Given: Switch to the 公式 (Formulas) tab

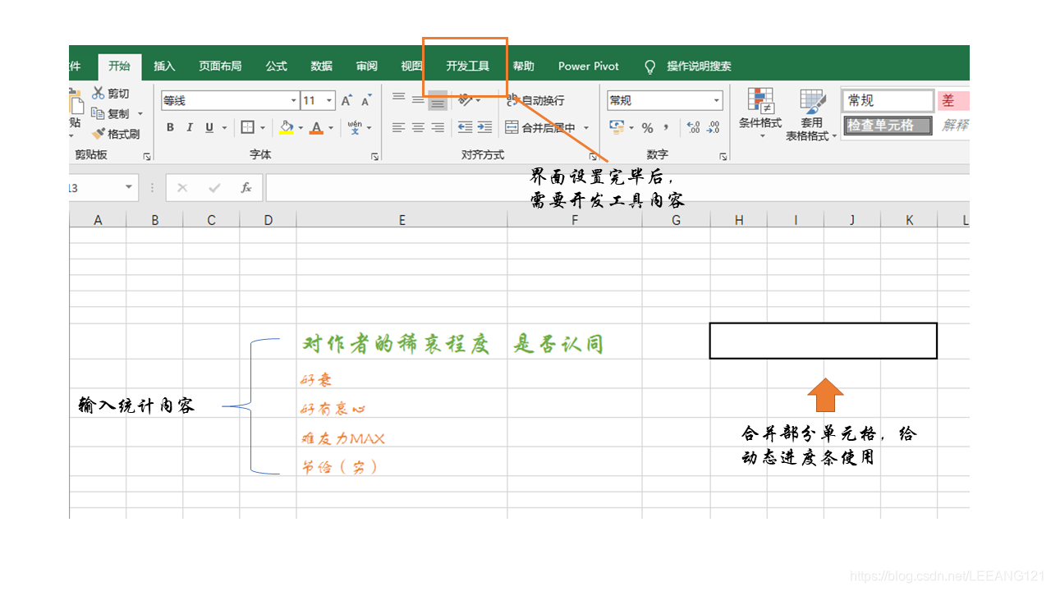Looking at the screenshot, I should click(x=276, y=66).
